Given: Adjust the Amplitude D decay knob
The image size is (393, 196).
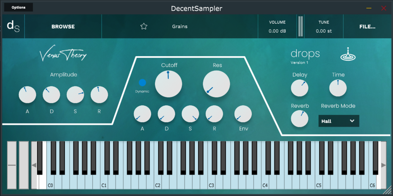Looking at the screenshot, I should [51, 94].
